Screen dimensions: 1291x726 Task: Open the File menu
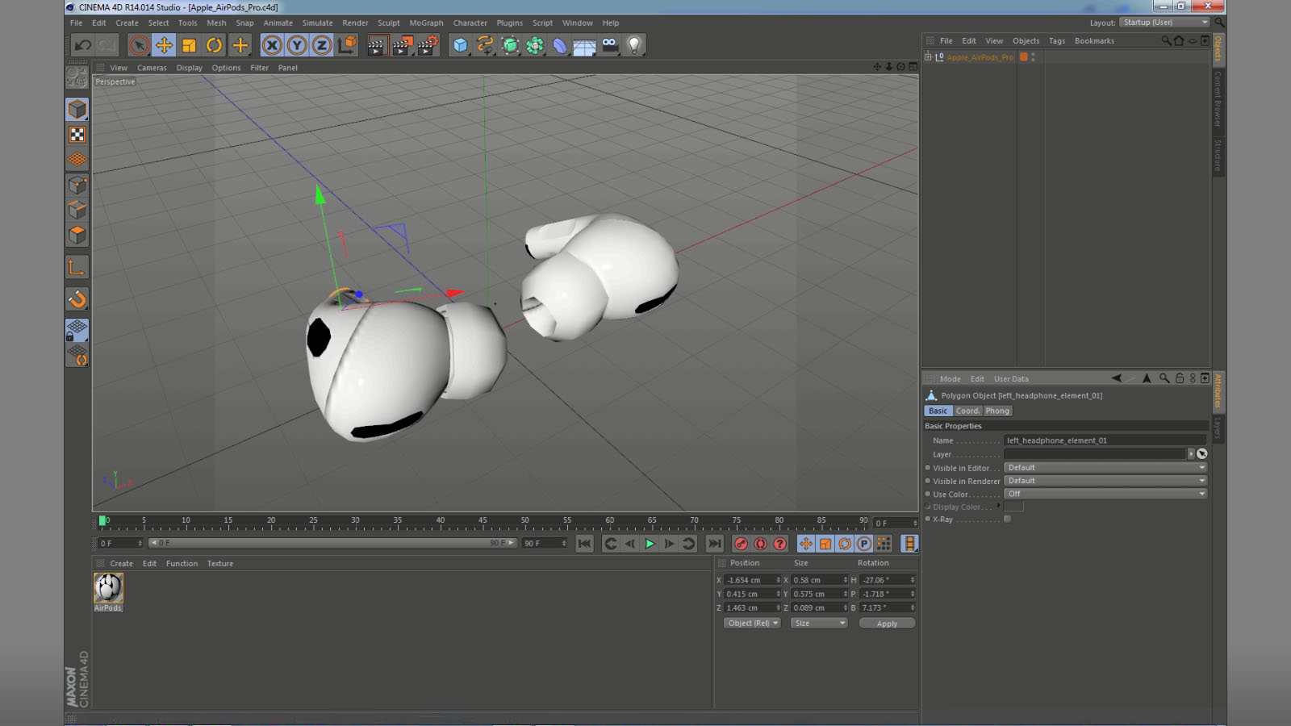tap(77, 23)
